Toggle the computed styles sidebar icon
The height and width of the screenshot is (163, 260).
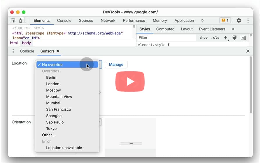pos(243,38)
